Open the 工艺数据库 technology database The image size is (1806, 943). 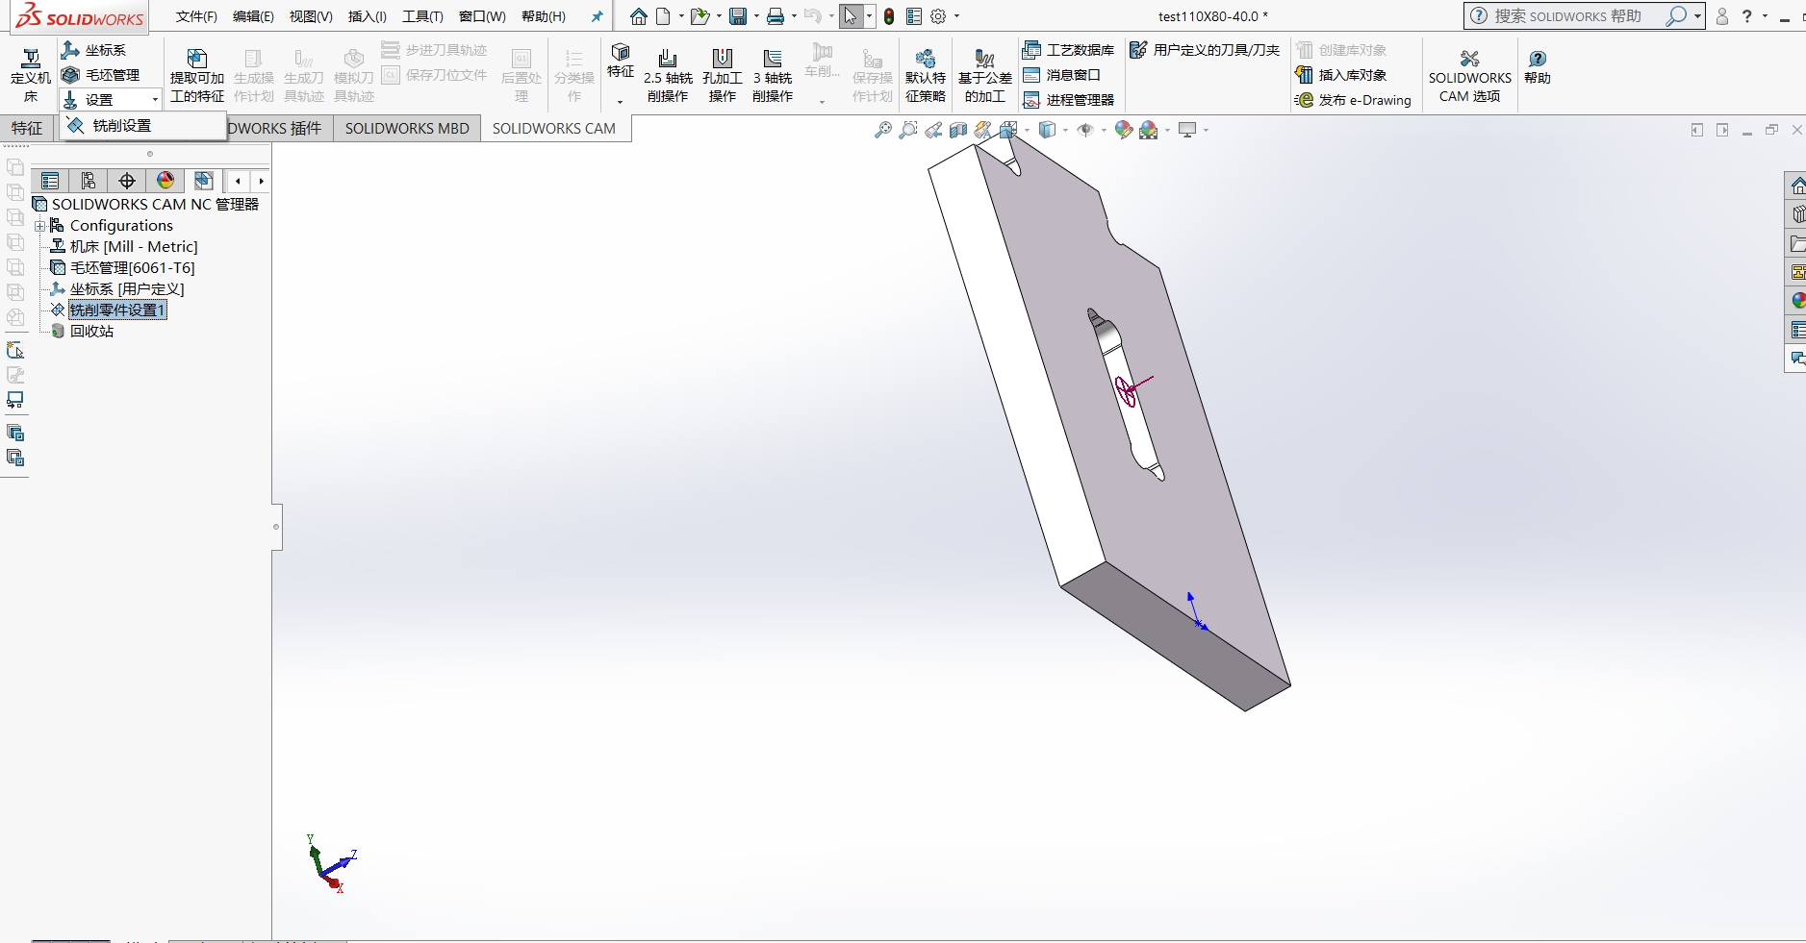click(1069, 50)
